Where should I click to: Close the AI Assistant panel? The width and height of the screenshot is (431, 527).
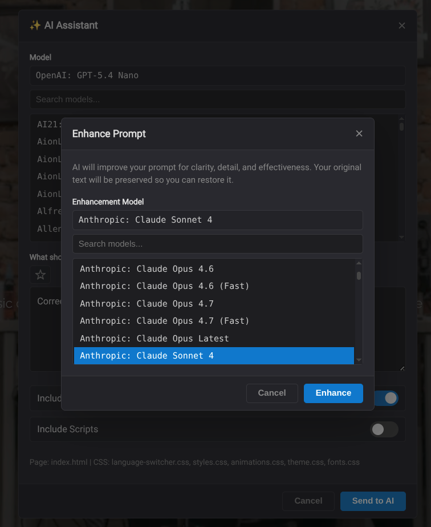[402, 26]
